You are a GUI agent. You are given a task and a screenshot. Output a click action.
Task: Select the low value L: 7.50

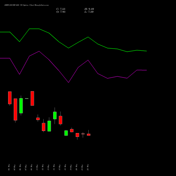[x=89, y=12]
